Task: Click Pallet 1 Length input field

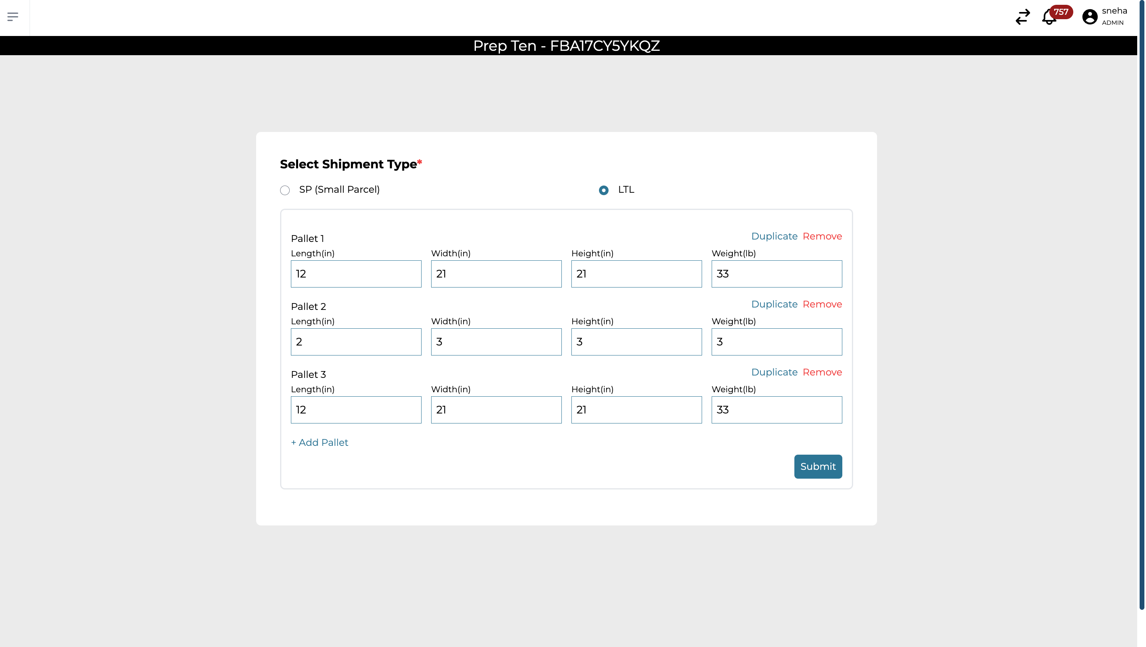Action: [356, 274]
